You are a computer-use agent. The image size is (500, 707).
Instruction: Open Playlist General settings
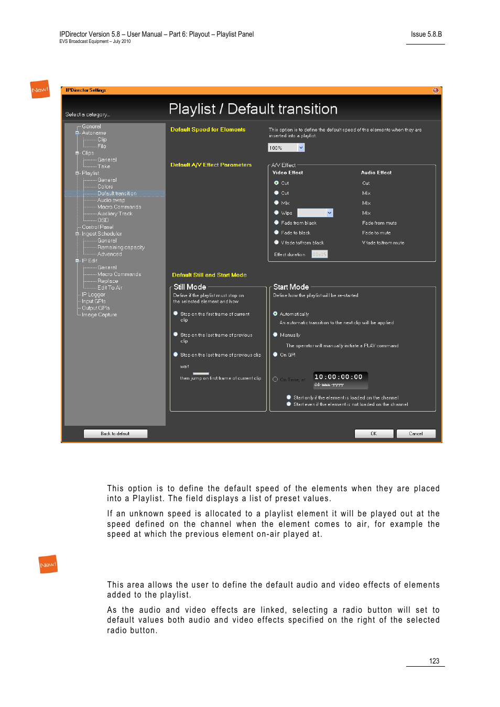point(107,180)
